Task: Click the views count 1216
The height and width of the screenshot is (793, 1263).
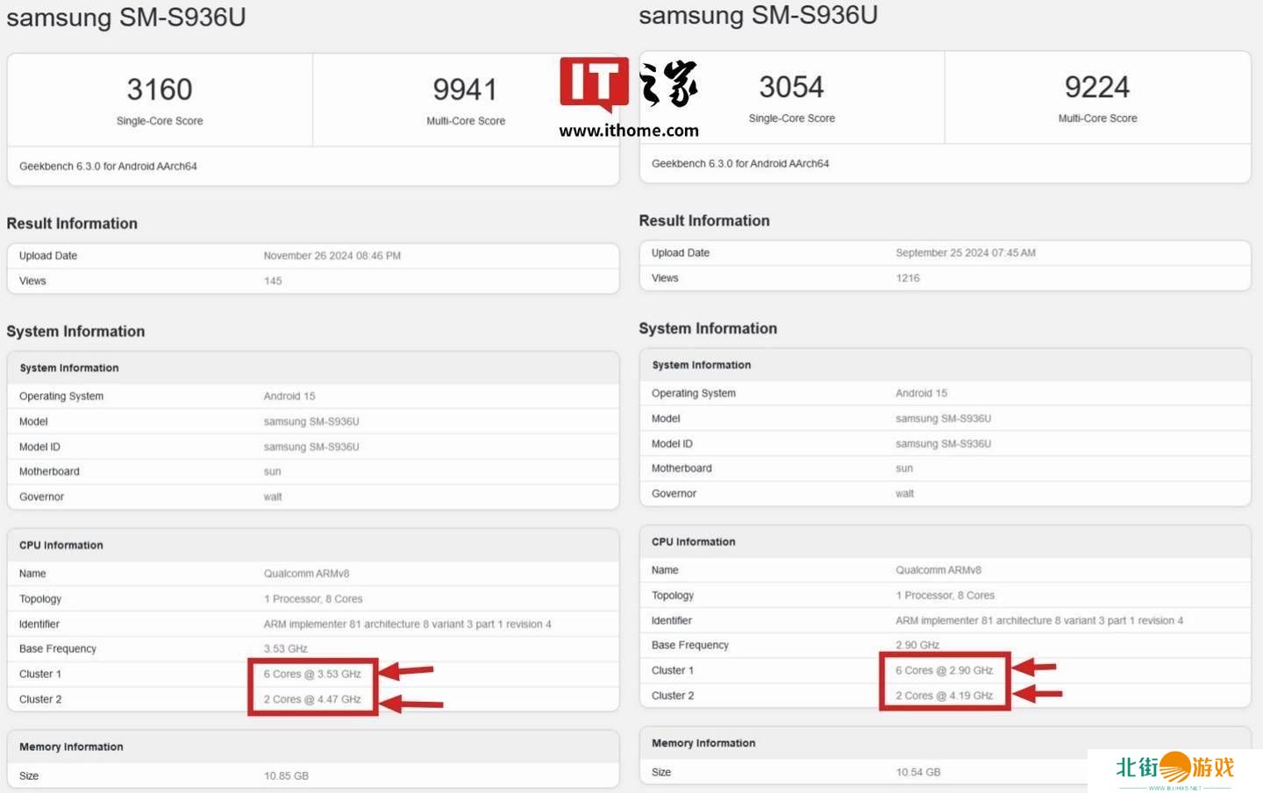Action: [x=907, y=278]
